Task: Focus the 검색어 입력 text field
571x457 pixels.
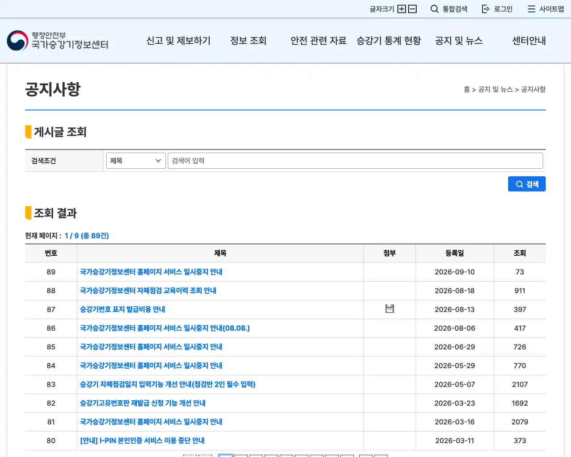Action: pos(355,161)
